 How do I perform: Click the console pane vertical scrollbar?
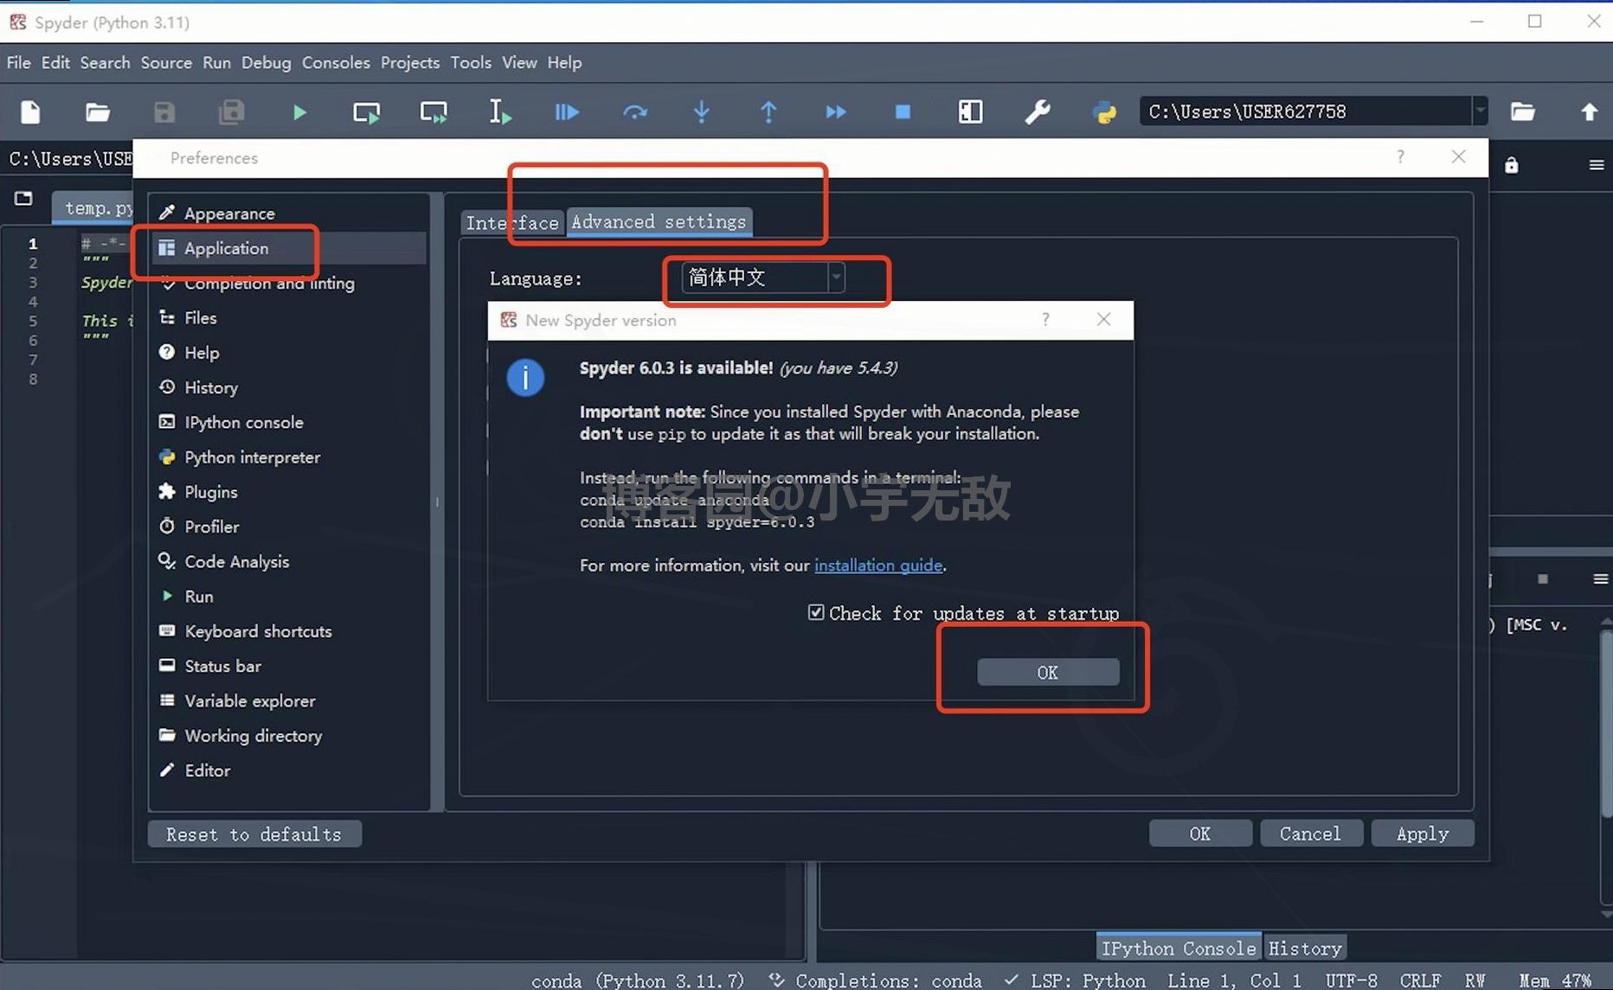[1606, 723]
